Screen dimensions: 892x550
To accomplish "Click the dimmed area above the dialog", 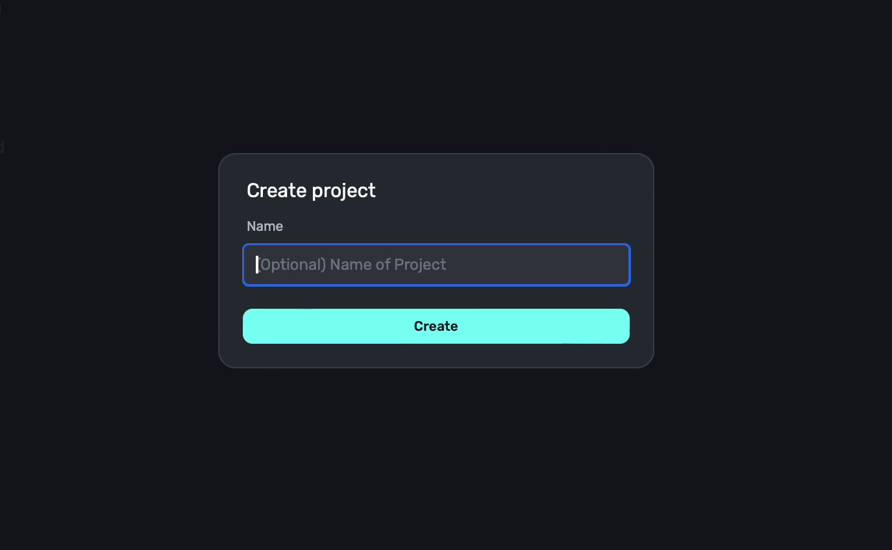I will click(436, 78).
